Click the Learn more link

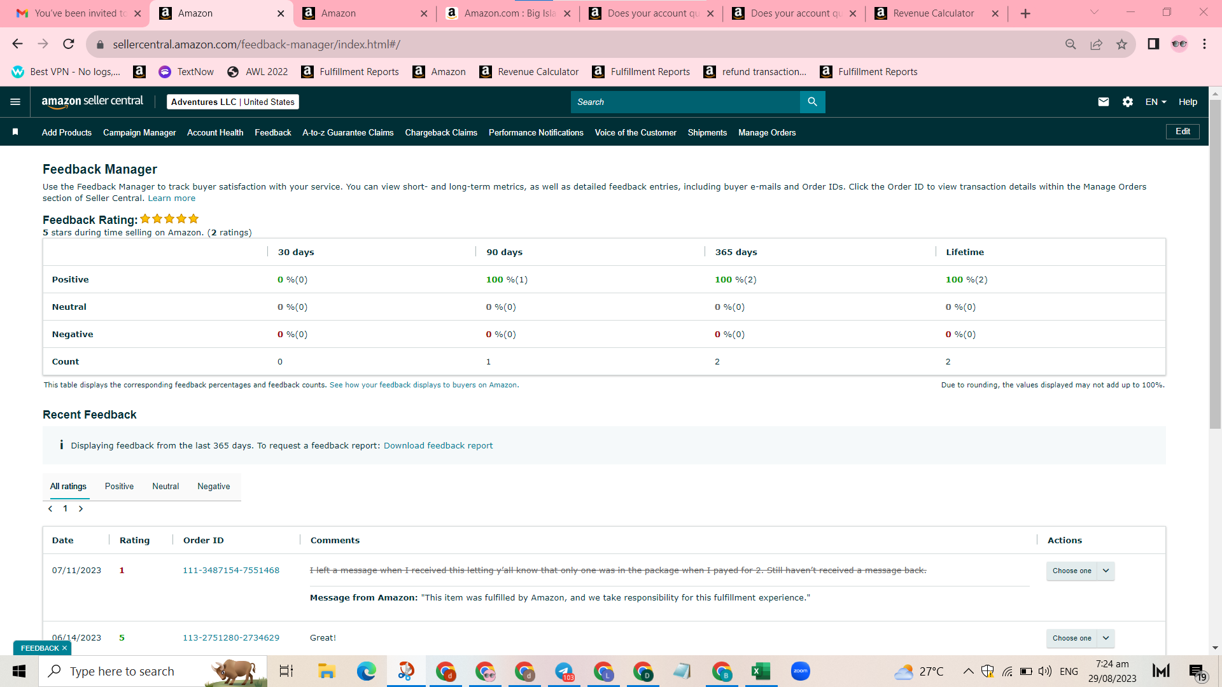tap(172, 198)
